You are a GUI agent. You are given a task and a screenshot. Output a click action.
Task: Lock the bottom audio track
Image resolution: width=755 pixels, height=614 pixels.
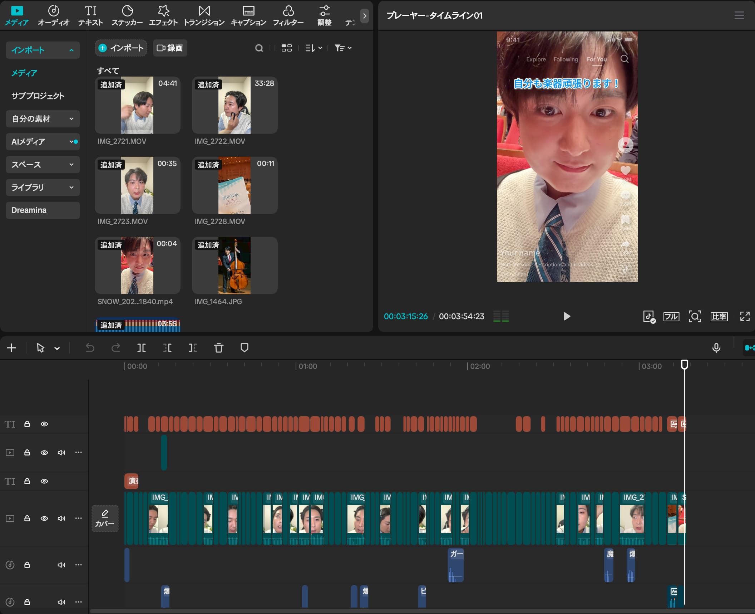(x=27, y=602)
